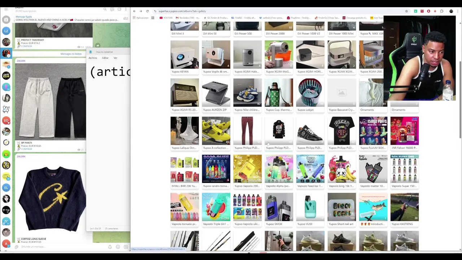Click the CORTEIZ LONG SLEEVE sweater image

(51, 198)
